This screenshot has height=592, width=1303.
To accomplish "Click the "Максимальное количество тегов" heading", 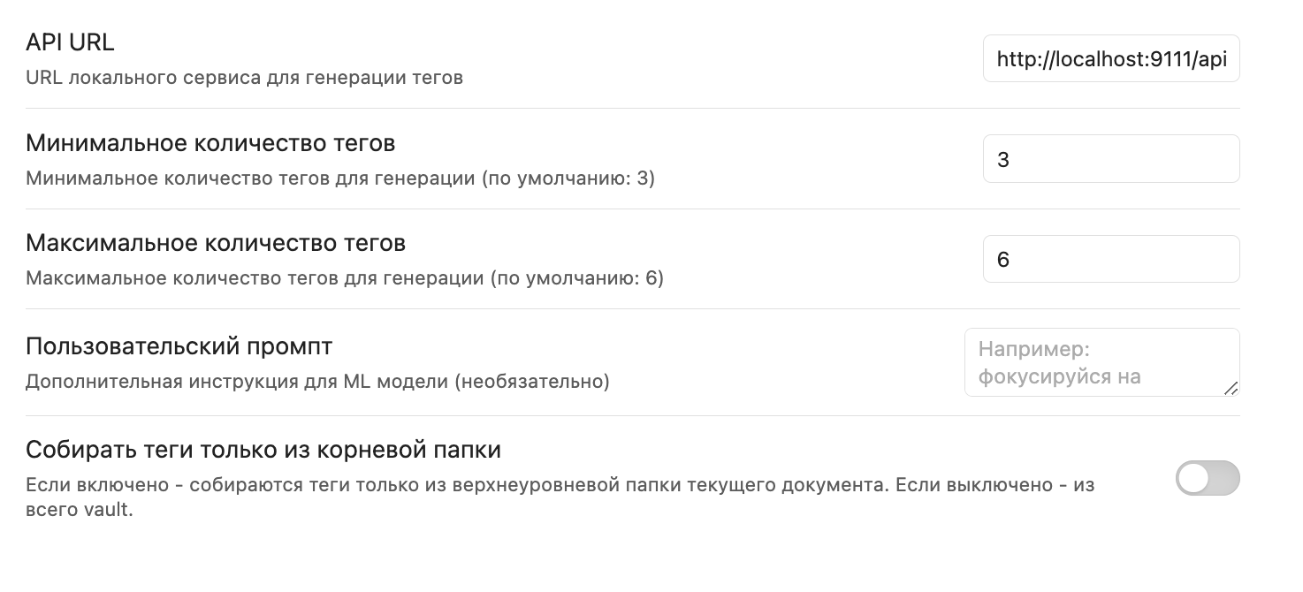I will tap(216, 242).
